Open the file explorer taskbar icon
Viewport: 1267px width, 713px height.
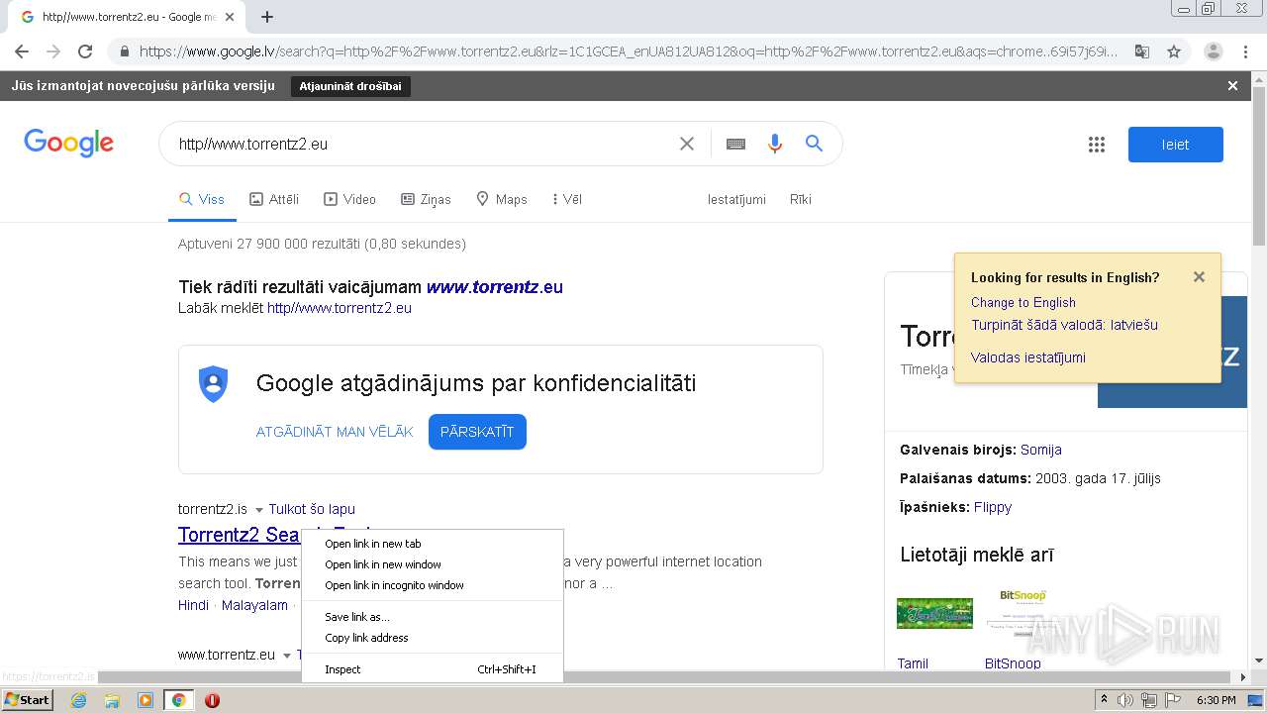tap(112, 700)
